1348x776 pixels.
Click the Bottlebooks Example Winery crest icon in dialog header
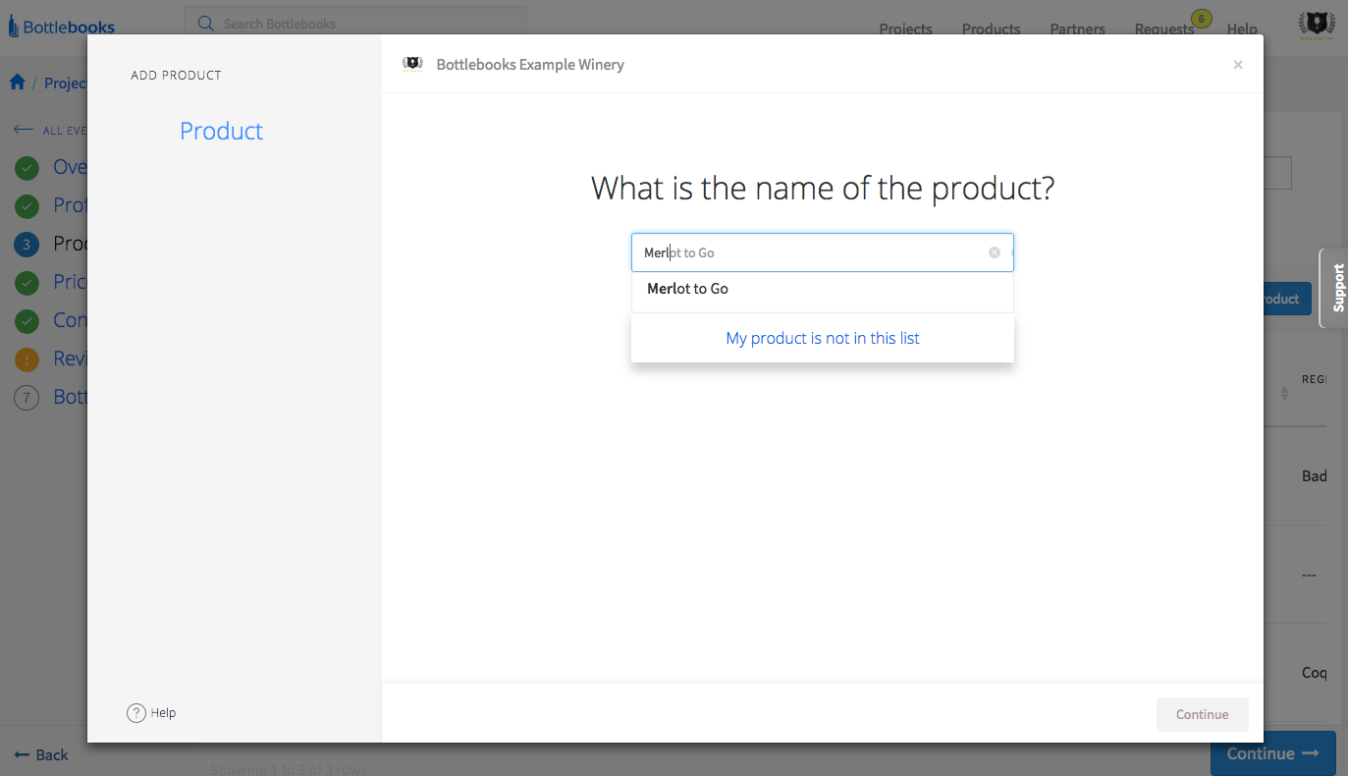[x=412, y=64]
